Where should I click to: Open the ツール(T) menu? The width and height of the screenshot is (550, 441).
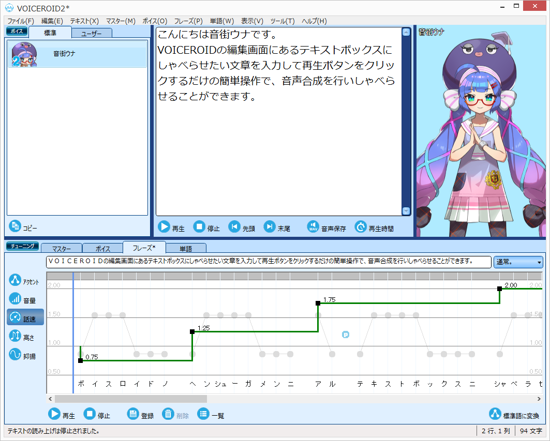pos(283,21)
